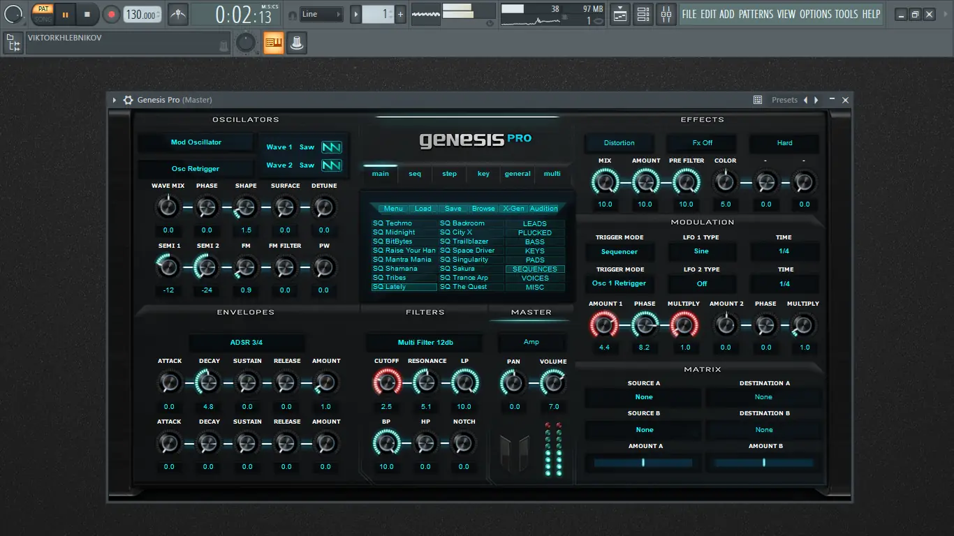
Task: Switch PAT/SONG mode toggle
Action: [43, 14]
